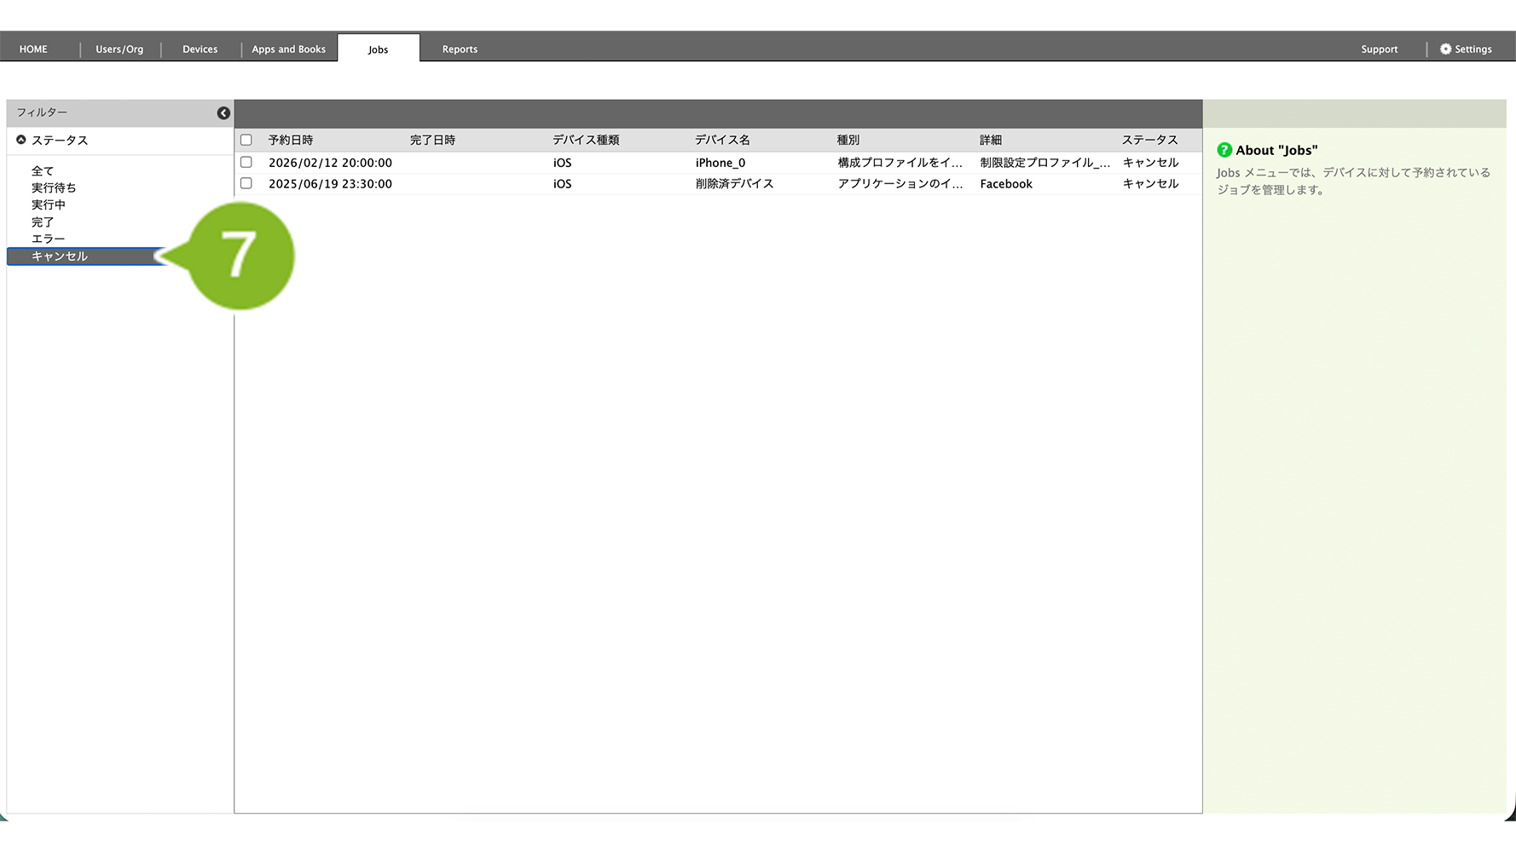Select the Facebook job detail cell
This screenshot has height=852, width=1516.
point(1006,184)
